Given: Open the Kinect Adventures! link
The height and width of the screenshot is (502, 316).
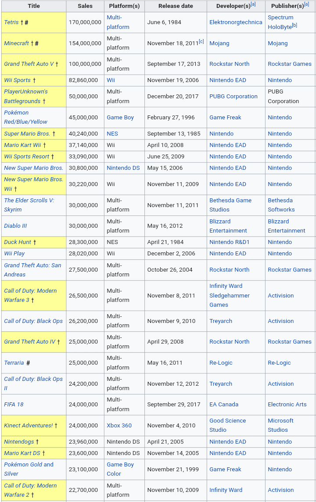Looking at the screenshot, I should pyautogui.click(x=29, y=426).
